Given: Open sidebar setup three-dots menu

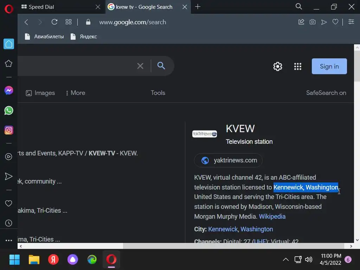Looking at the screenshot, I should pyautogui.click(x=9, y=240).
